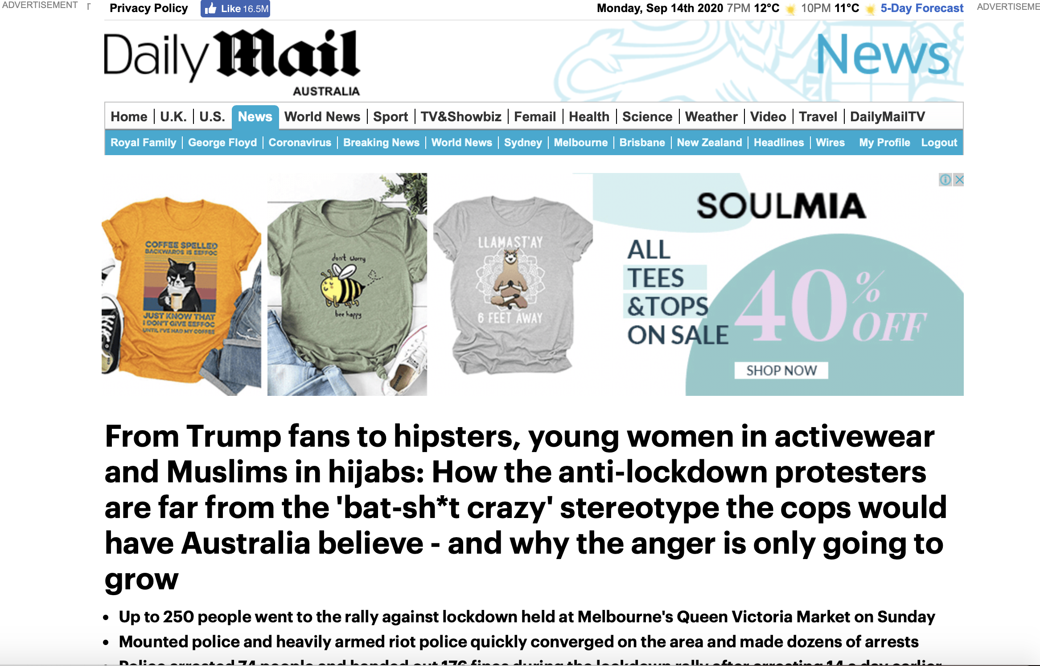Click the Daily Mail Australia logo
The image size is (1040, 666).
coord(232,62)
